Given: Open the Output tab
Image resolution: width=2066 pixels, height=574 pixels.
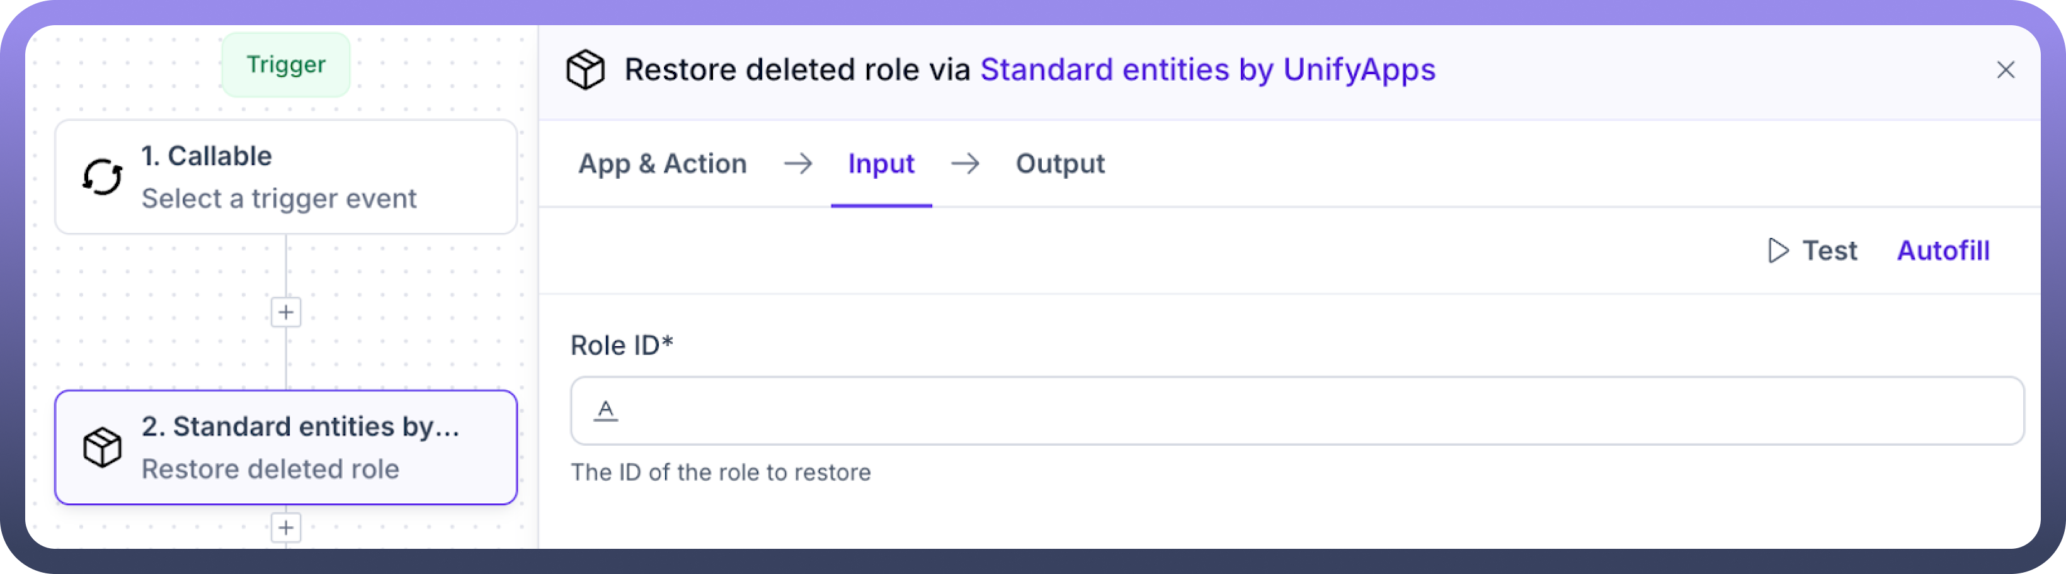Looking at the screenshot, I should point(1059,164).
